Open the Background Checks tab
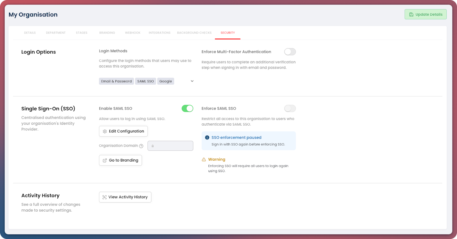The image size is (457, 239). 194,33
